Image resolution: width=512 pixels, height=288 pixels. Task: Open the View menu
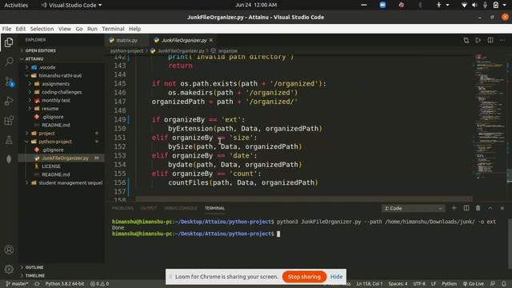coord(65,29)
